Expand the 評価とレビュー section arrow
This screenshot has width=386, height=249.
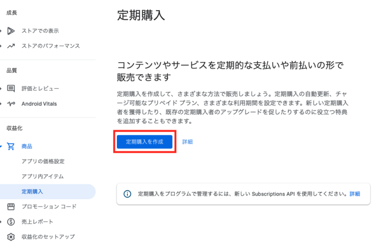2,89
